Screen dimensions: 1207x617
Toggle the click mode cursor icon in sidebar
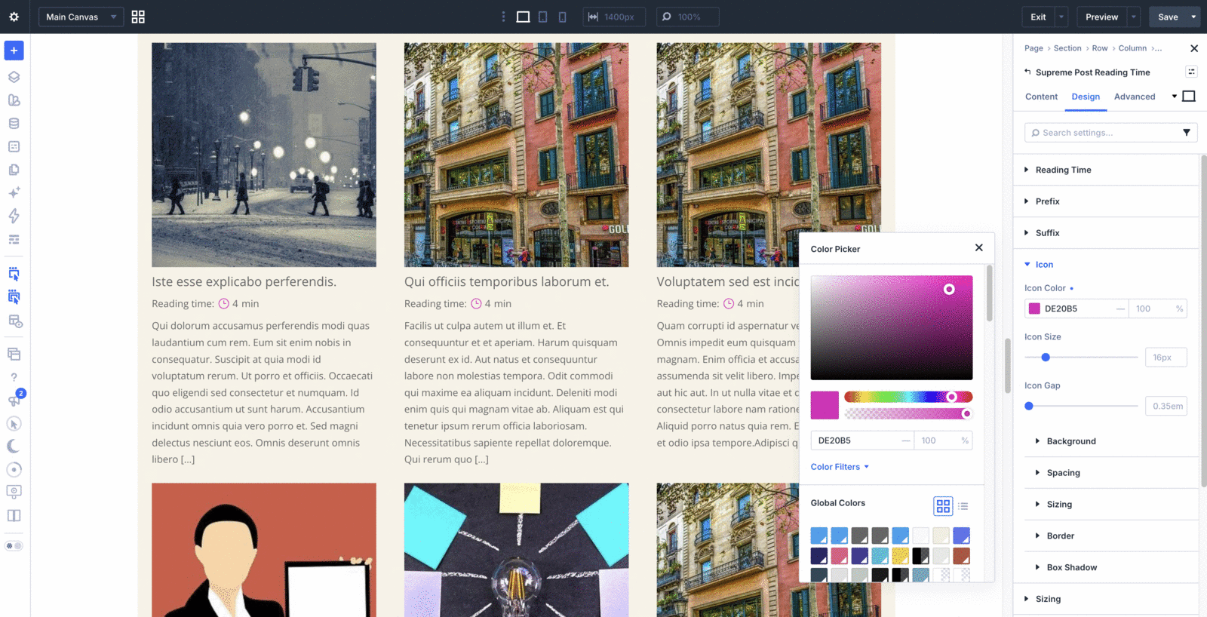(x=14, y=424)
